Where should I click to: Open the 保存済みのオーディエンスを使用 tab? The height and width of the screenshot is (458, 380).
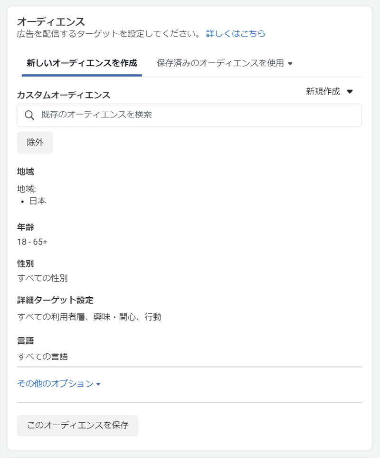[220, 63]
